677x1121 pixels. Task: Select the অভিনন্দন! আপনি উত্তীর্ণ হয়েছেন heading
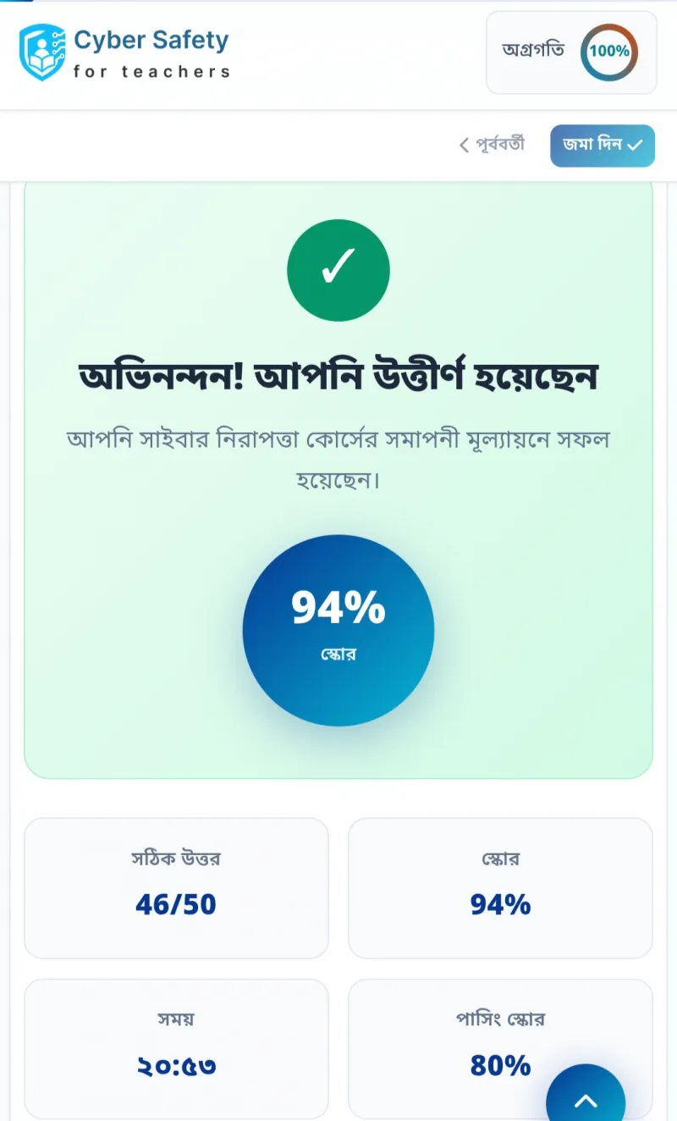(x=338, y=376)
